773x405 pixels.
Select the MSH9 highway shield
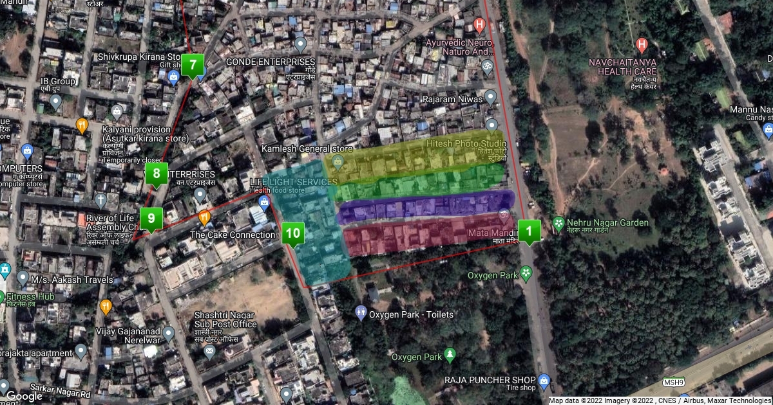[674, 382]
